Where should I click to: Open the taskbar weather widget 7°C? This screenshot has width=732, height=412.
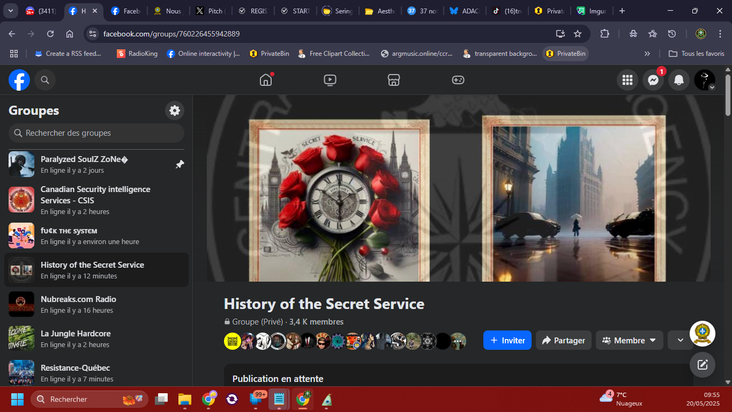622,399
